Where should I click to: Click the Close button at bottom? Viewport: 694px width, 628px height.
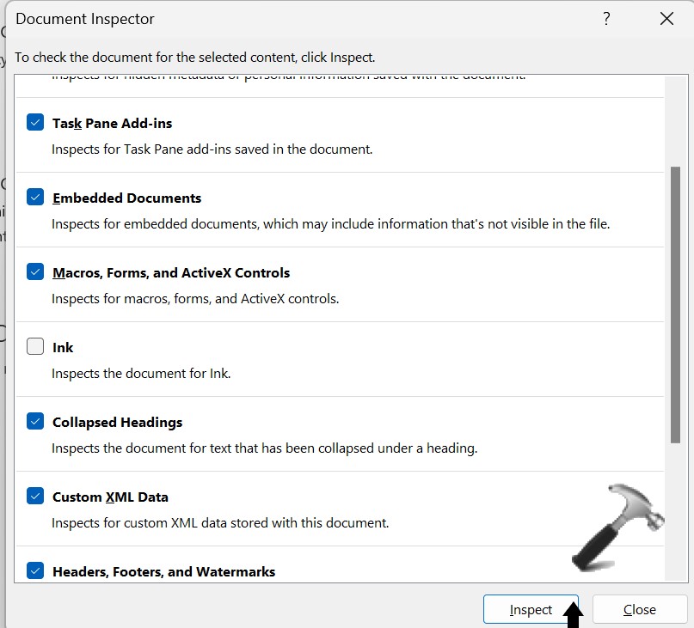[x=639, y=609]
